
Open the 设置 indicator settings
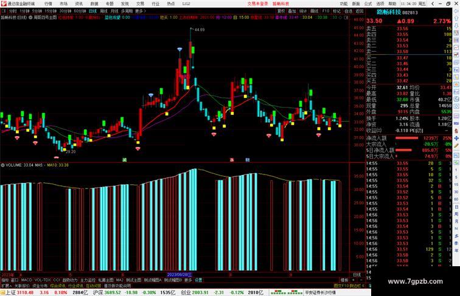[x=198, y=280]
